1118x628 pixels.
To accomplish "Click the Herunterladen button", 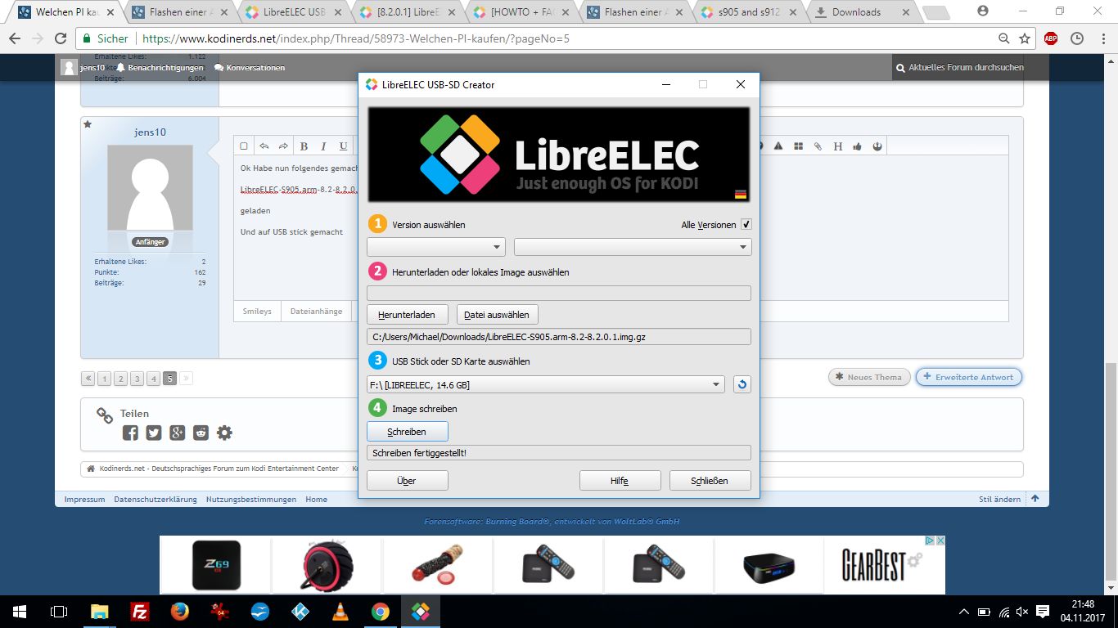I will pos(407,315).
